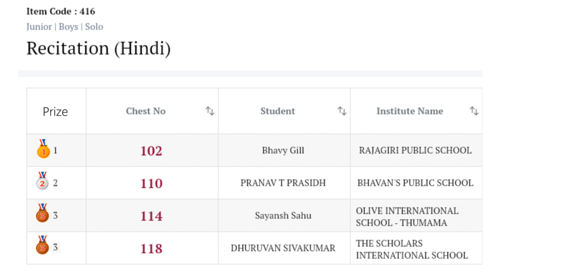The image size is (571, 272).
Task: Click the Institute Name column header
Action: [409, 111]
